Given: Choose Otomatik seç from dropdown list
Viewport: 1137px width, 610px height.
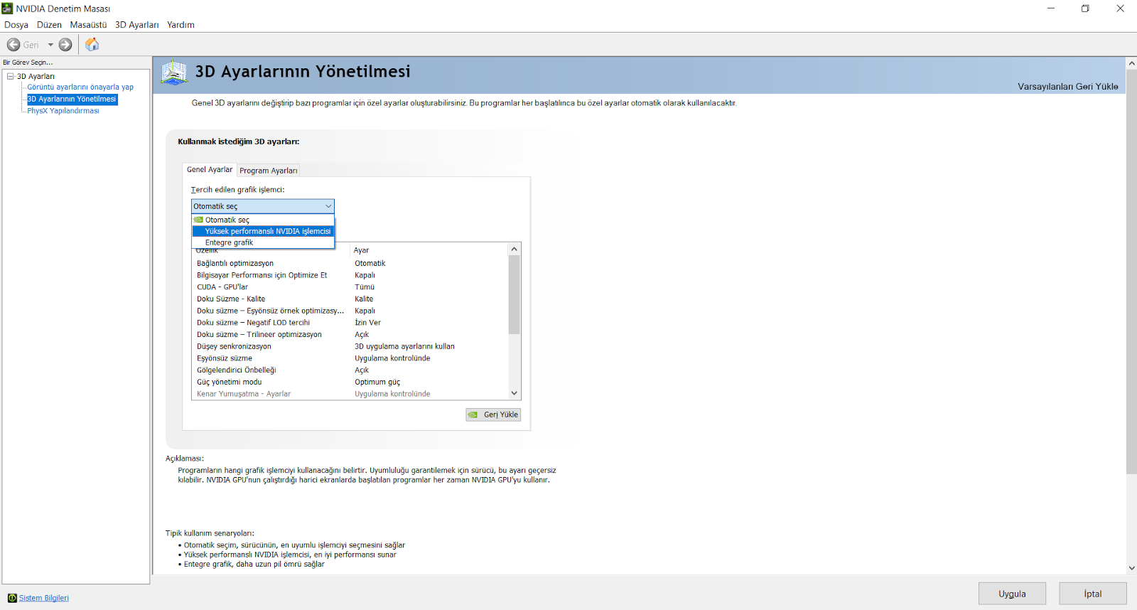Looking at the screenshot, I should click(263, 220).
